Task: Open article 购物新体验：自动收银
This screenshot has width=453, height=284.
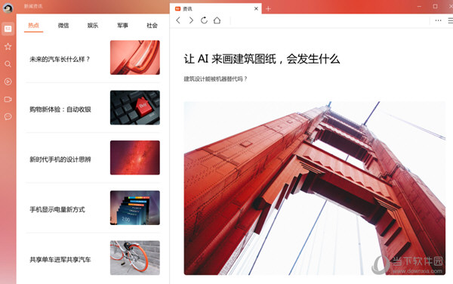Action: tap(60, 110)
